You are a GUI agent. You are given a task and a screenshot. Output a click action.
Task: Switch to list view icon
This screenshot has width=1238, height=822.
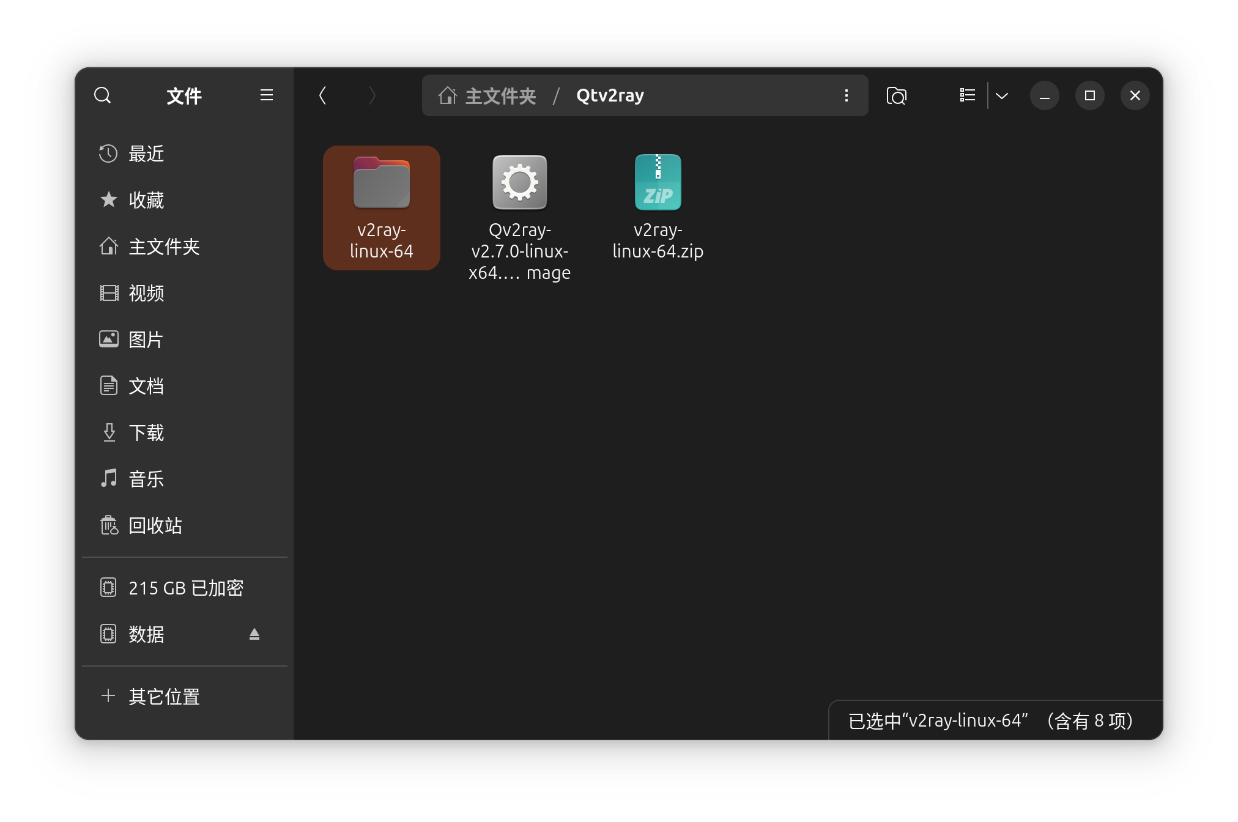click(967, 95)
